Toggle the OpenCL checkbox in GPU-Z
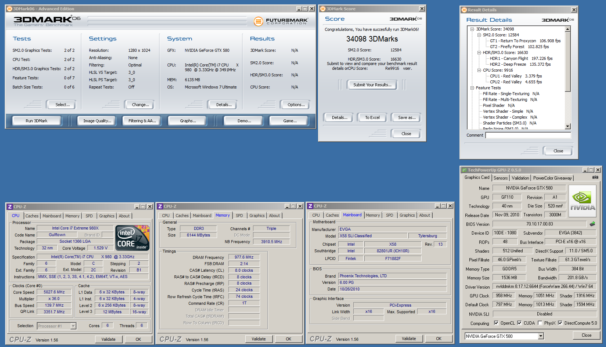Screen dimensions: 606x347 click(496, 323)
